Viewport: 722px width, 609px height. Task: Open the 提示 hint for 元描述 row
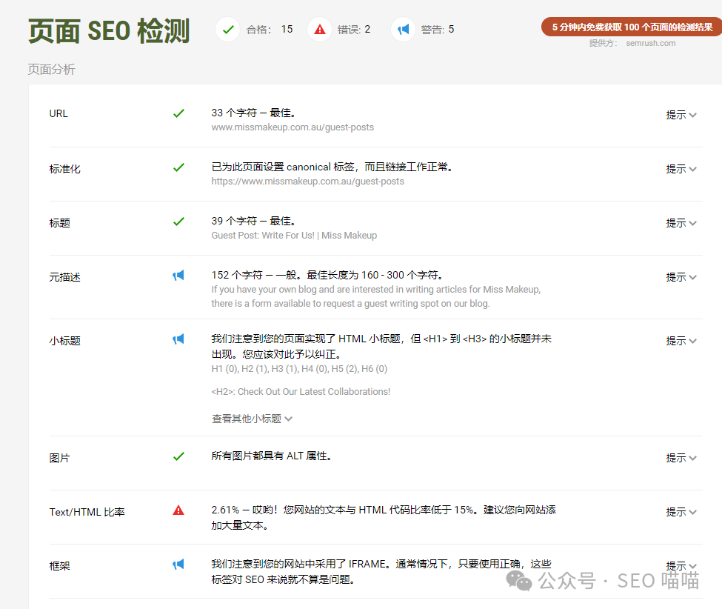pyautogui.click(x=681, y=277)
